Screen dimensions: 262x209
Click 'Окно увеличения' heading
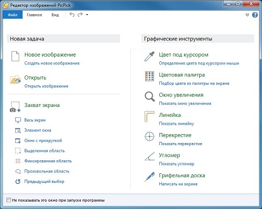point(181,95)
